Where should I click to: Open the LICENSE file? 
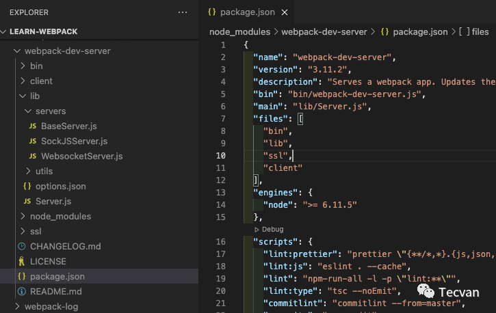tap(48, 262)
